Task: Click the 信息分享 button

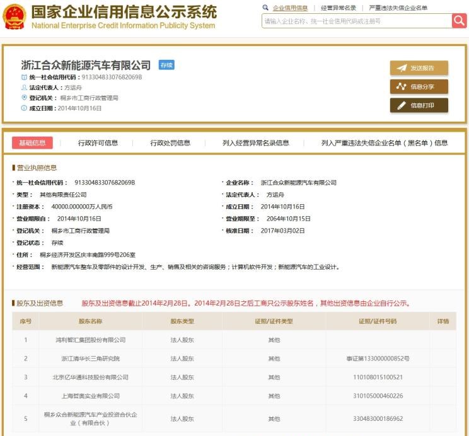Action: tap(419, 86)
